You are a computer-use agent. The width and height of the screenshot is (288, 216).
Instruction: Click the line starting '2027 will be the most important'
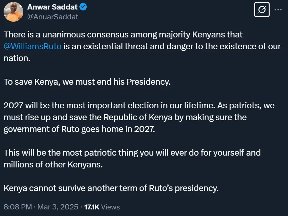coord(139,106)
